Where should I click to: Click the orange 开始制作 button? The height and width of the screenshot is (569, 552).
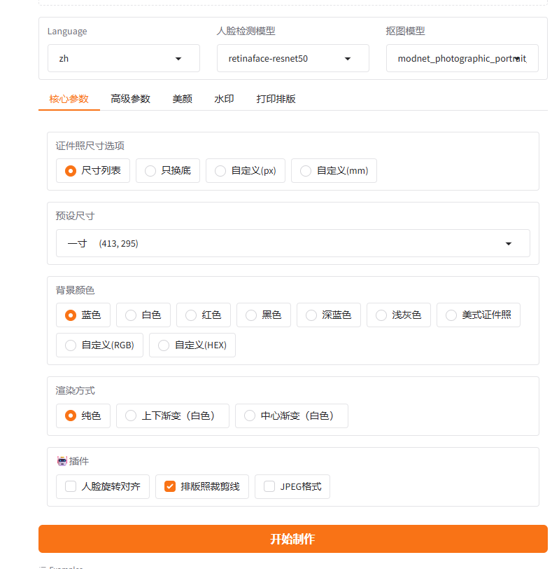(x=292, y=539)
